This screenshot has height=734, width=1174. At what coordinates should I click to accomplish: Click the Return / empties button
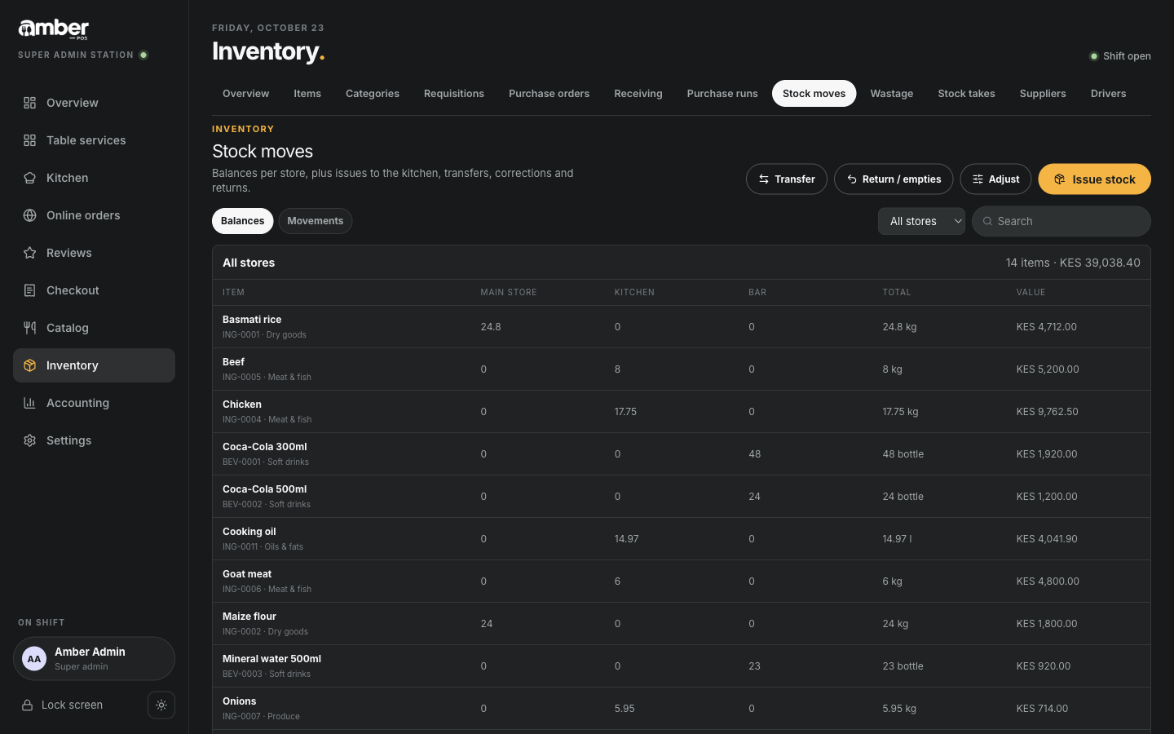(x=894, y=179)
